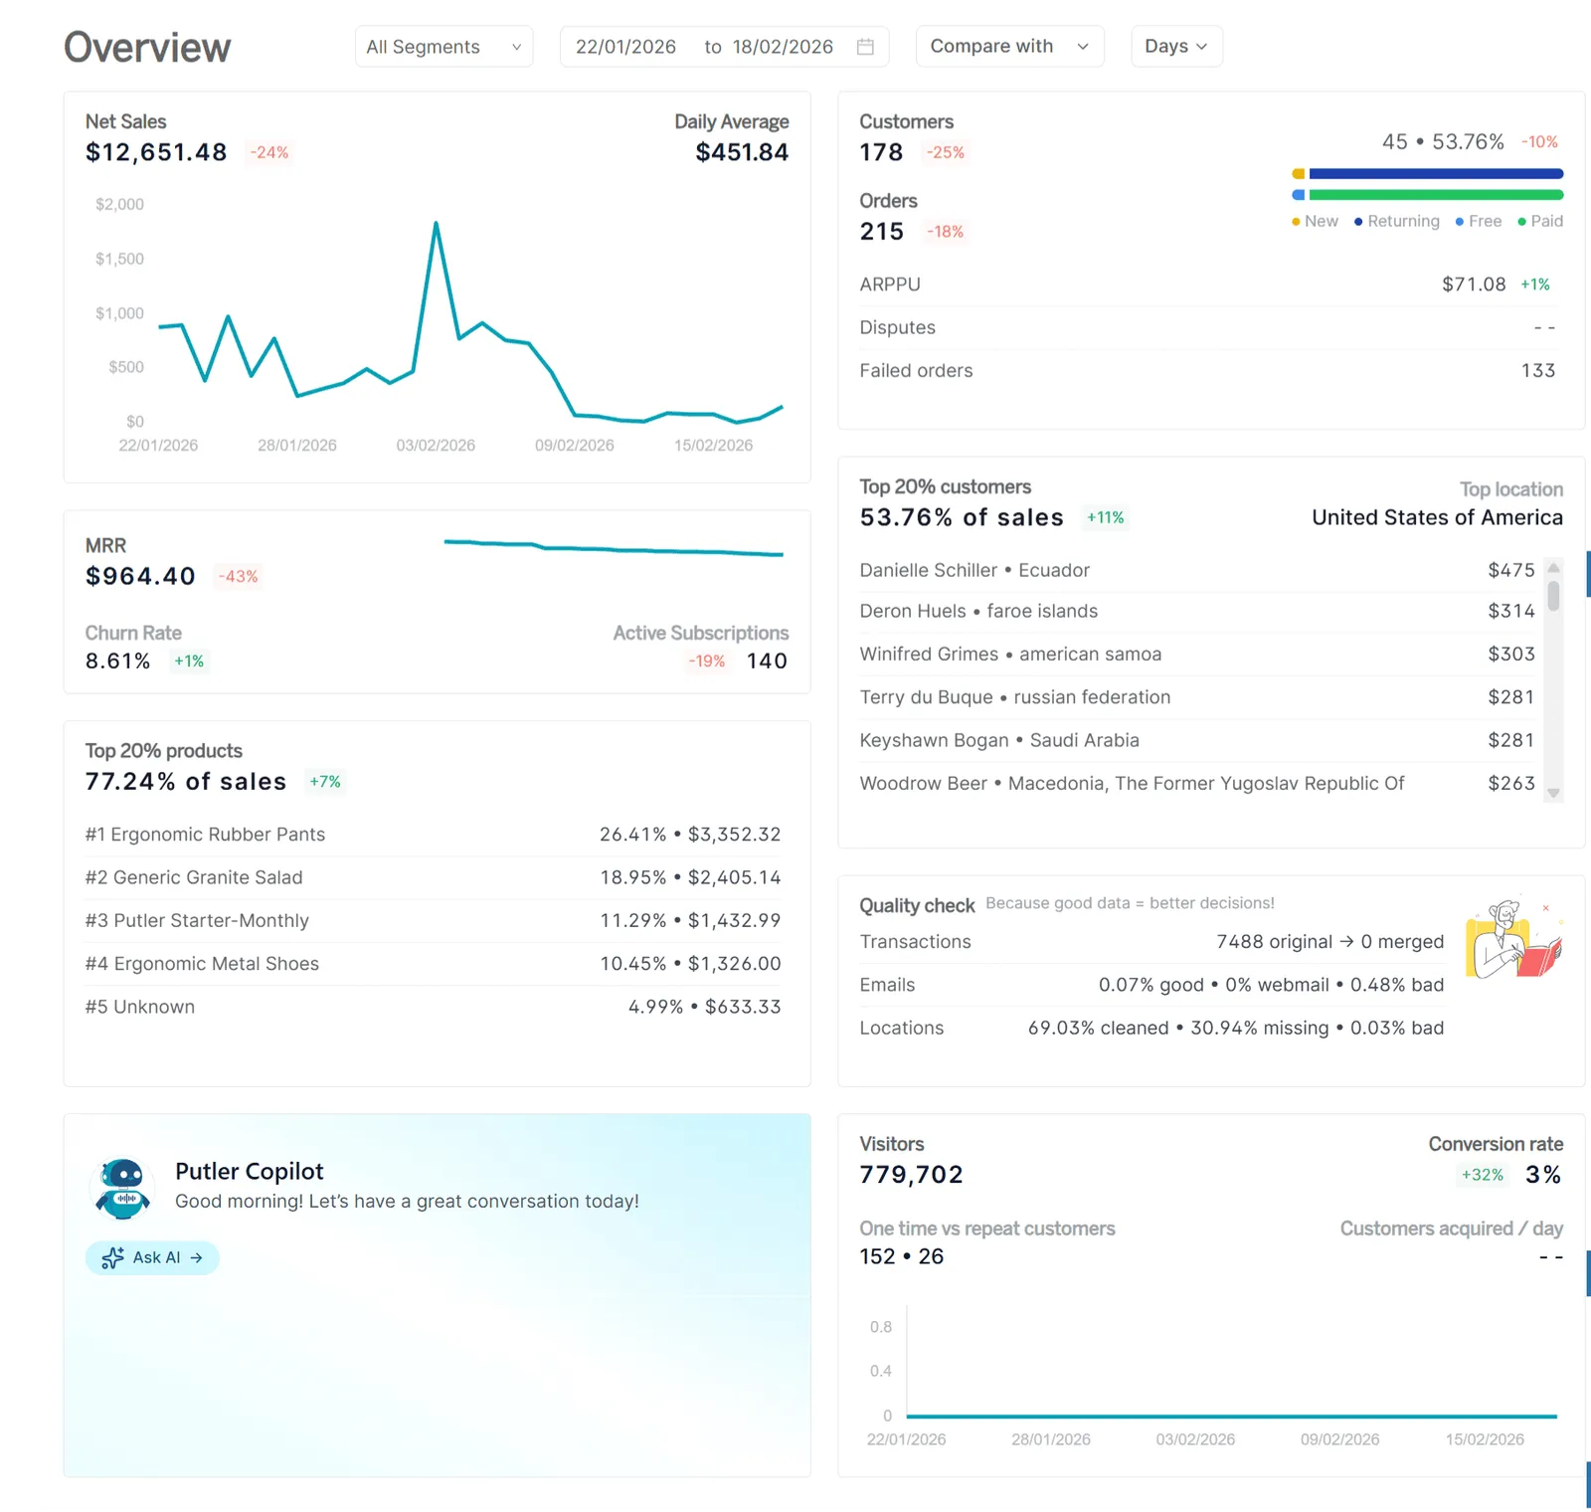Click top location United States of America
1591x1512 pixels.
point(1437,517)
